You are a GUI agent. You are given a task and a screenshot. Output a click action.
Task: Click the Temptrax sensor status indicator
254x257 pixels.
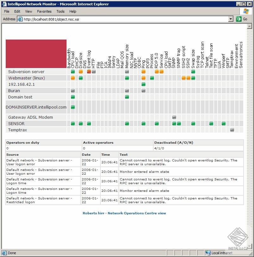pyautogui.click(x=232, y=130)
